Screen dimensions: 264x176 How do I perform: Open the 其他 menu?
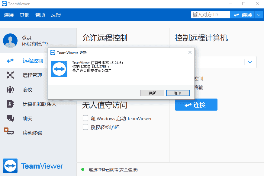tap(24, 15)
